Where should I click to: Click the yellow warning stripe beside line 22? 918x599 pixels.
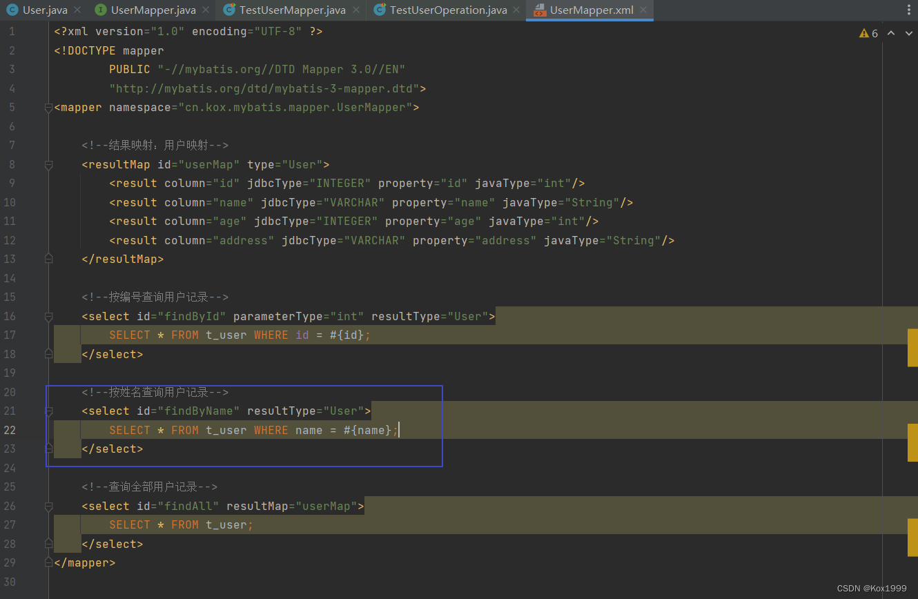(x=912, y=442)
